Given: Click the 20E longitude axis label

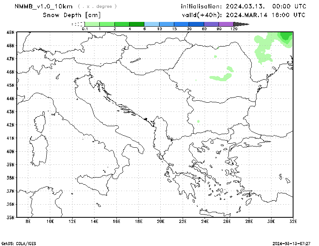Looking at the screenshot, I should coord(161,221).
